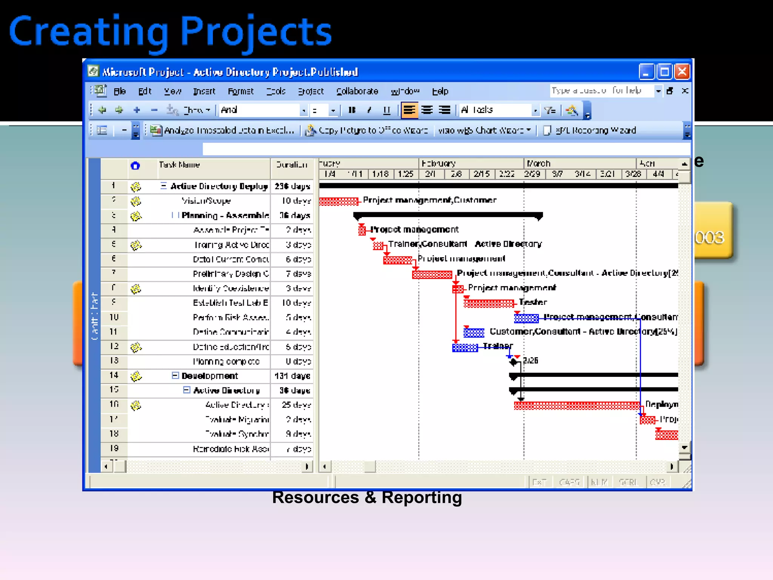Click the note indicator icon in row 16
This screenshot has width=773, height=580.
(x=136, y=406)
